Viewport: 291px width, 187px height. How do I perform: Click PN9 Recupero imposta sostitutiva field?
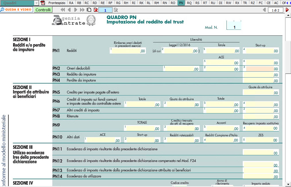tap(261, 128)
